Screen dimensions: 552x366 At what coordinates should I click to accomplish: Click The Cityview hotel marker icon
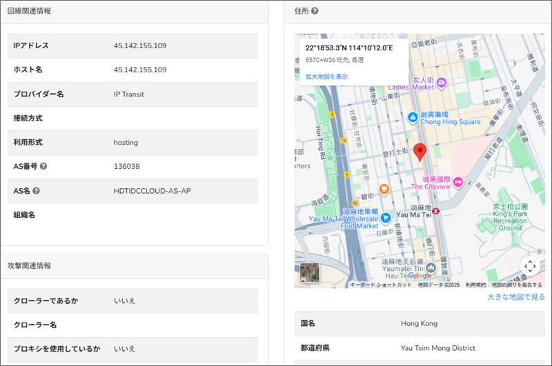click(458, 183)
